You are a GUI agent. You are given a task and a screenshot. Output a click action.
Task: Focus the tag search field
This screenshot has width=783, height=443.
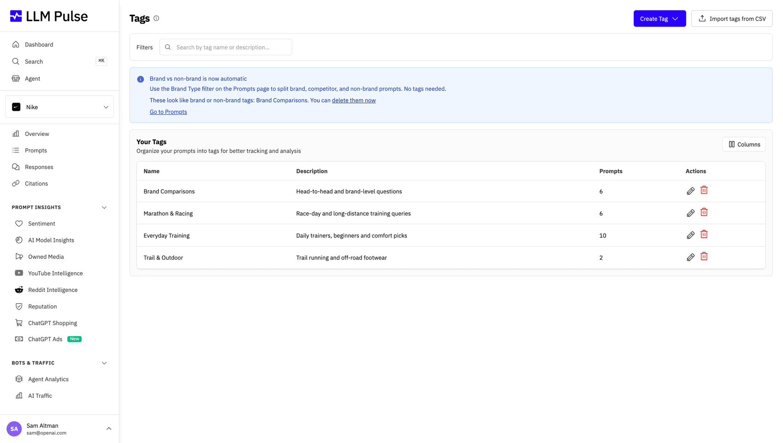(x=226, y=47)
